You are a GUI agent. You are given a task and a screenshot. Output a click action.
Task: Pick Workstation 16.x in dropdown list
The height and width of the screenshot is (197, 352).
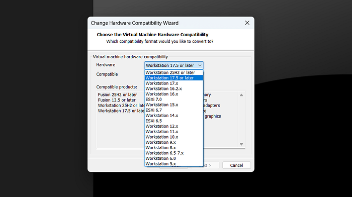(174, 94)
